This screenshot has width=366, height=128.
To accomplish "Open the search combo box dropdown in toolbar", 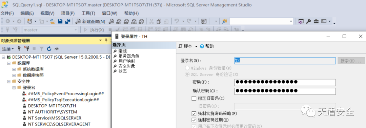I will [x=291, y=21].
